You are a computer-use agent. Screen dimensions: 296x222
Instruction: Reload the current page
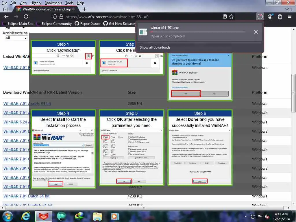pyautogui.click(x=26, y=16)
